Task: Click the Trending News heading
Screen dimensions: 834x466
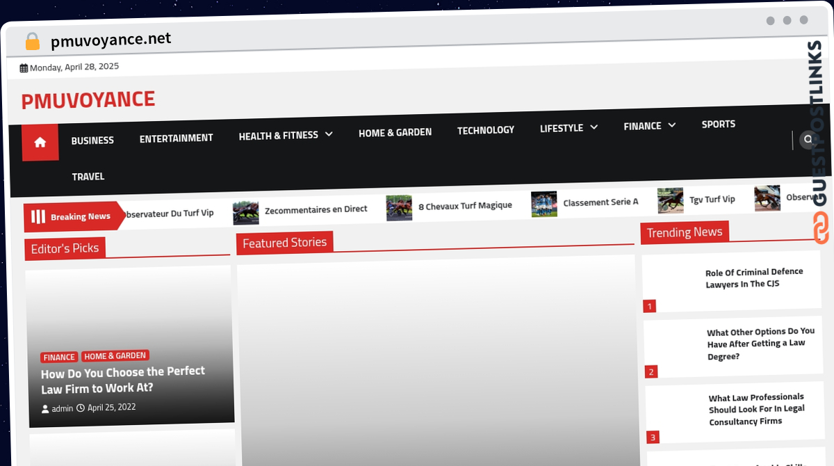Action: pyautogui.click(x=685, y=232)
